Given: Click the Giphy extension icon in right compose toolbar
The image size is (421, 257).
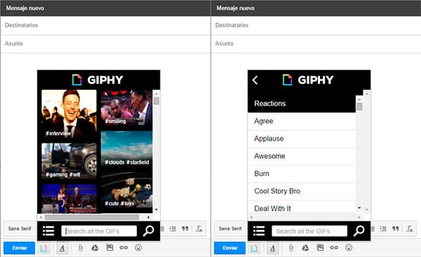Looking at the screenshot, I should point(254,248).
